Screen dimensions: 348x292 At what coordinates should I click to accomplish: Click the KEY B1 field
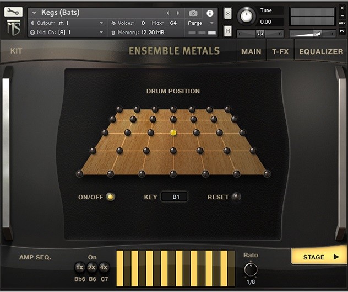(x=175, y=197)
